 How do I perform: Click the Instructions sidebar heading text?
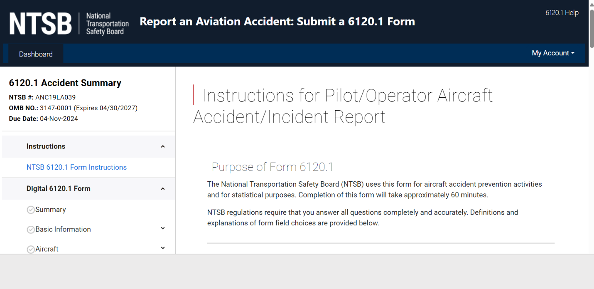click(x=46, y=146)
